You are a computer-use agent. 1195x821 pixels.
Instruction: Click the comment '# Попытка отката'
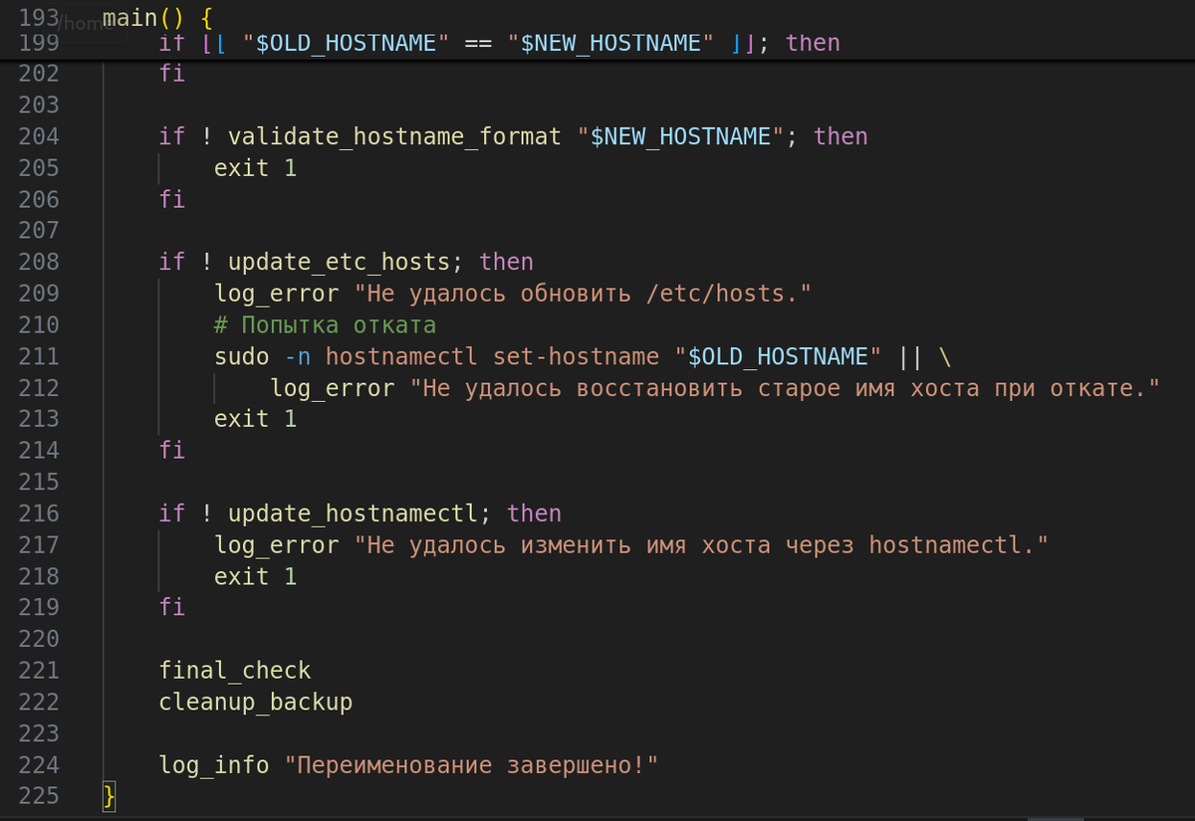tap(326, 325)
